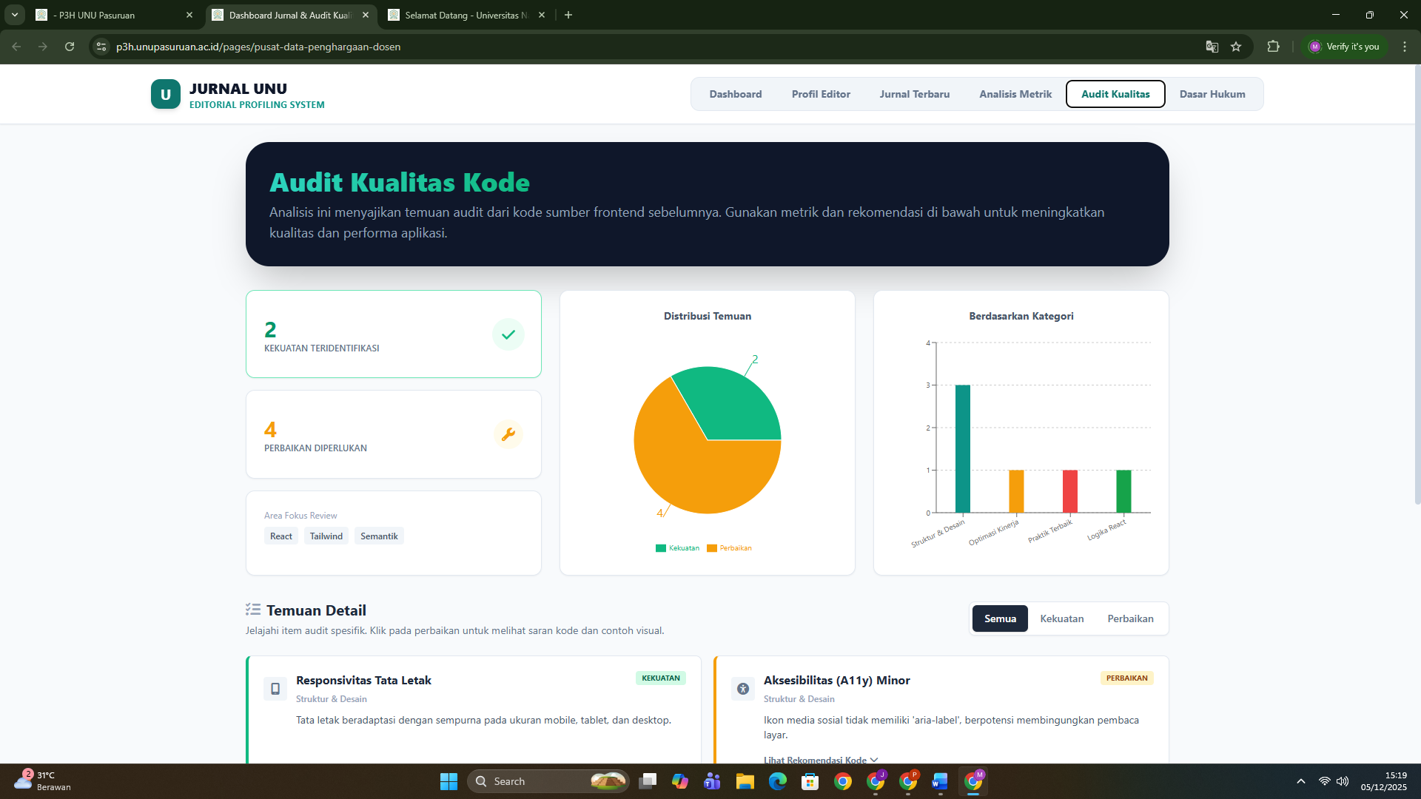View site information icon in address bar

tap(101, 47)
